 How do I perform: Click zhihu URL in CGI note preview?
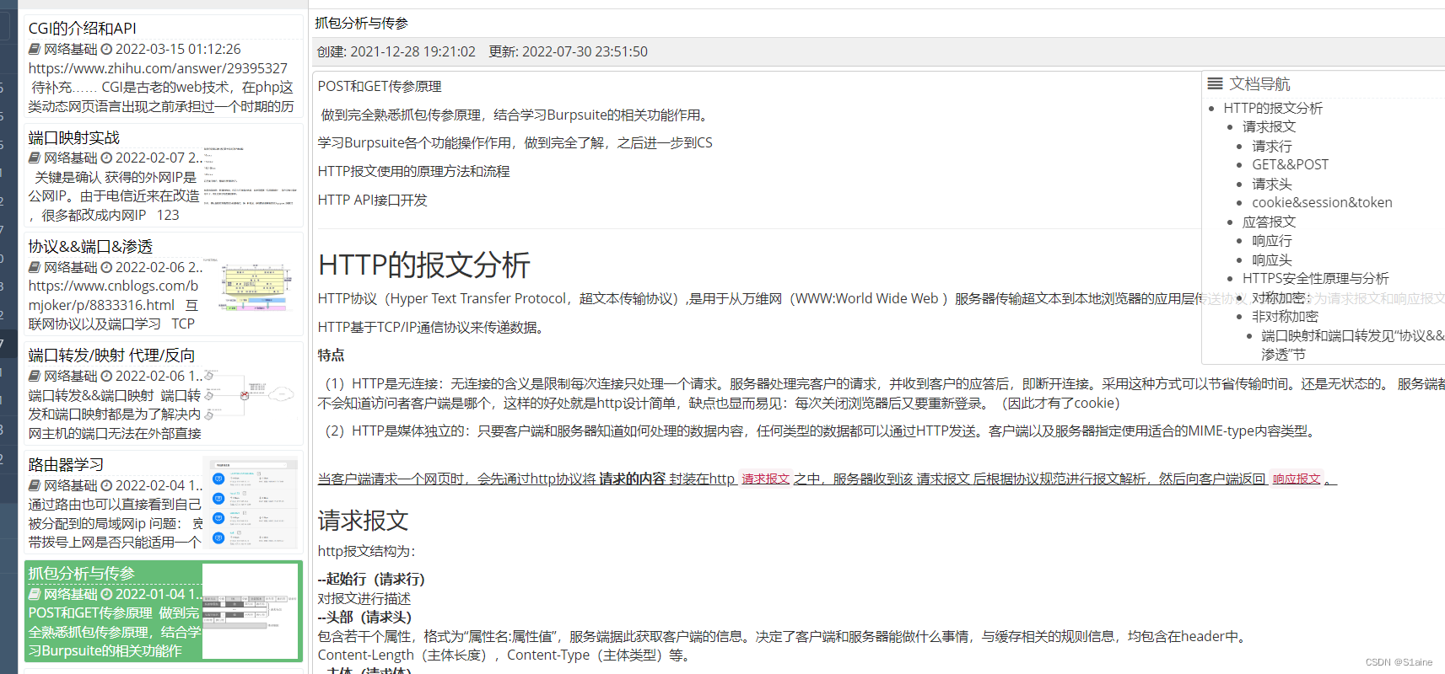[158, 68]
